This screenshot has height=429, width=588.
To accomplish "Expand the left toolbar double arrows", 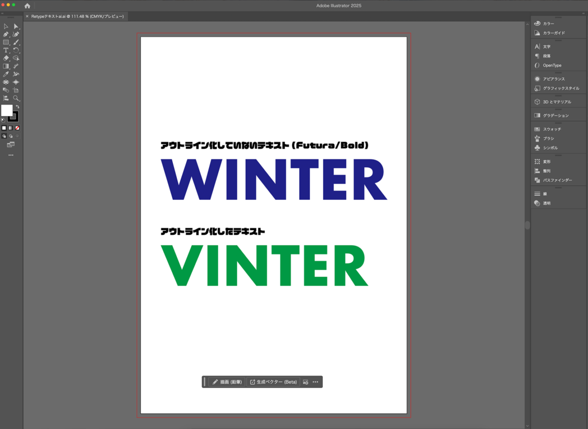I will pyautogui.click(x=2, y=13).
